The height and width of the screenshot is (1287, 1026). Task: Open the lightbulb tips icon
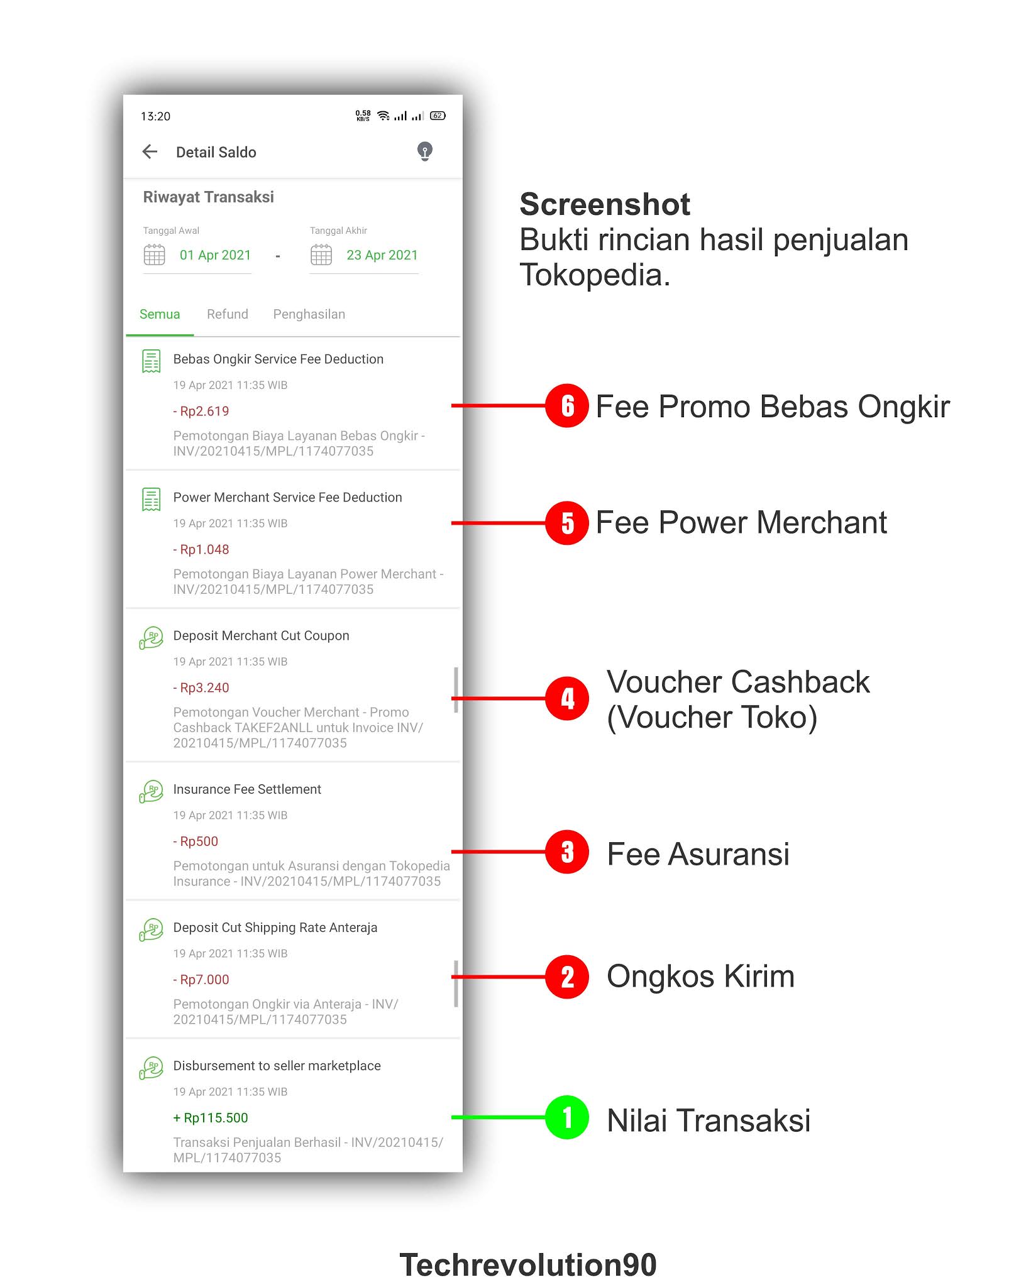[425, 151]
